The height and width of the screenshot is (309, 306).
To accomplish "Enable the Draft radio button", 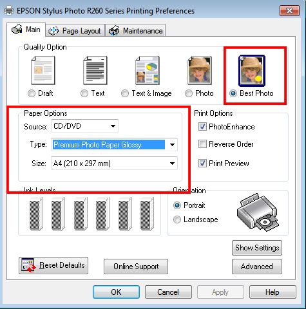I will point(32,93).
